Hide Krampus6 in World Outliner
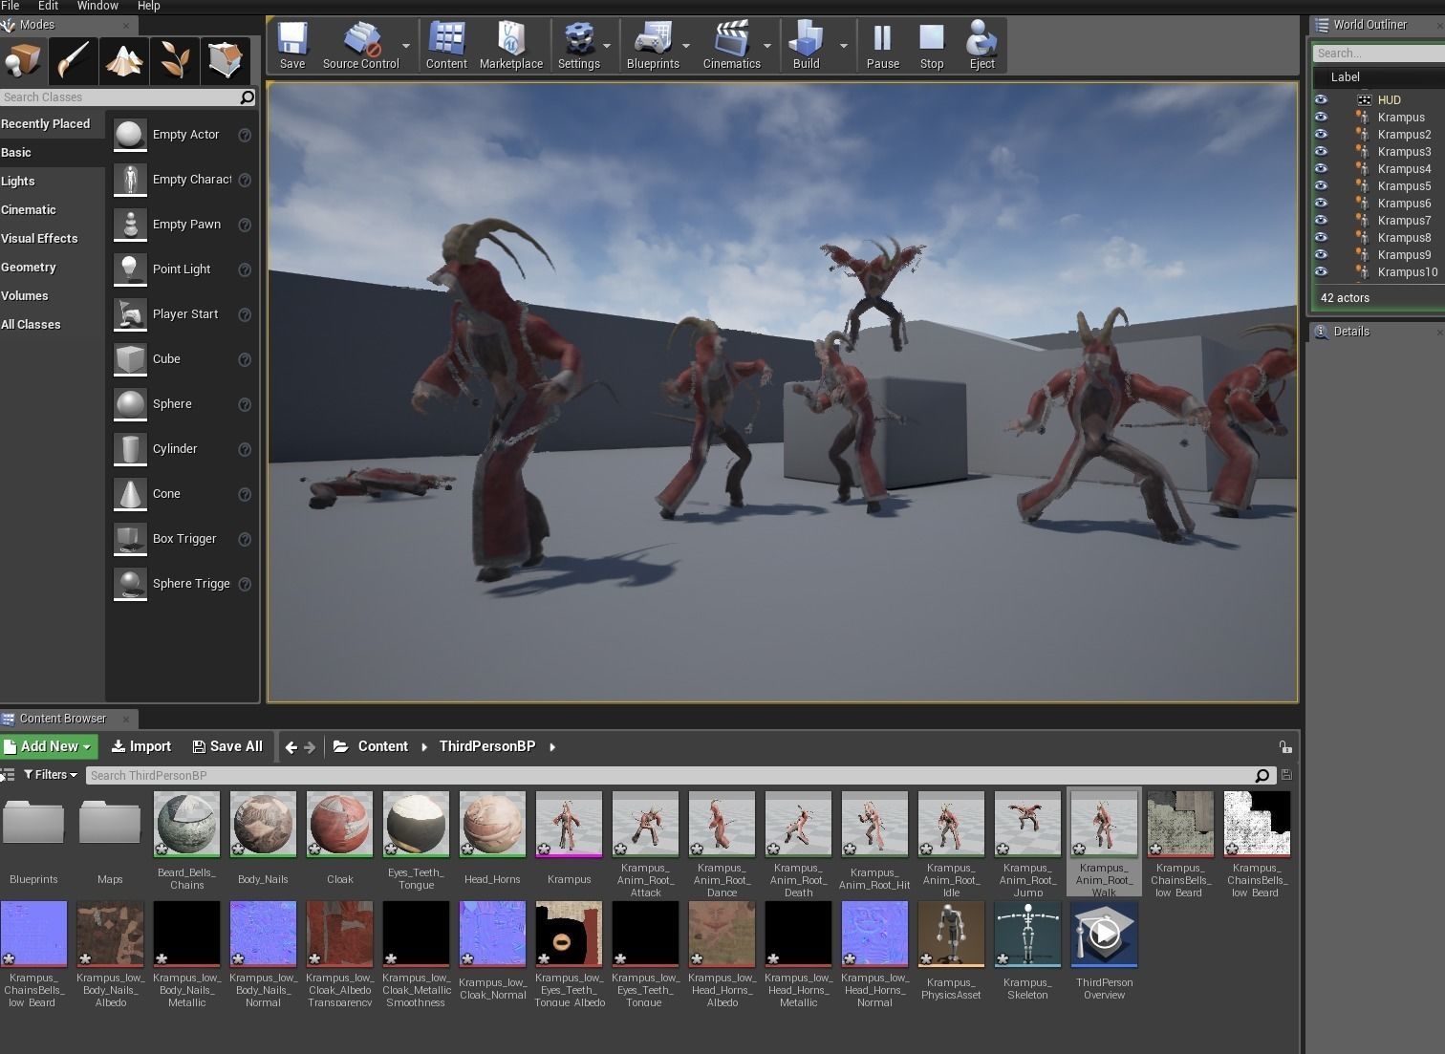This screenshot has height=1054, width=1445. [x=1321, y=203]
